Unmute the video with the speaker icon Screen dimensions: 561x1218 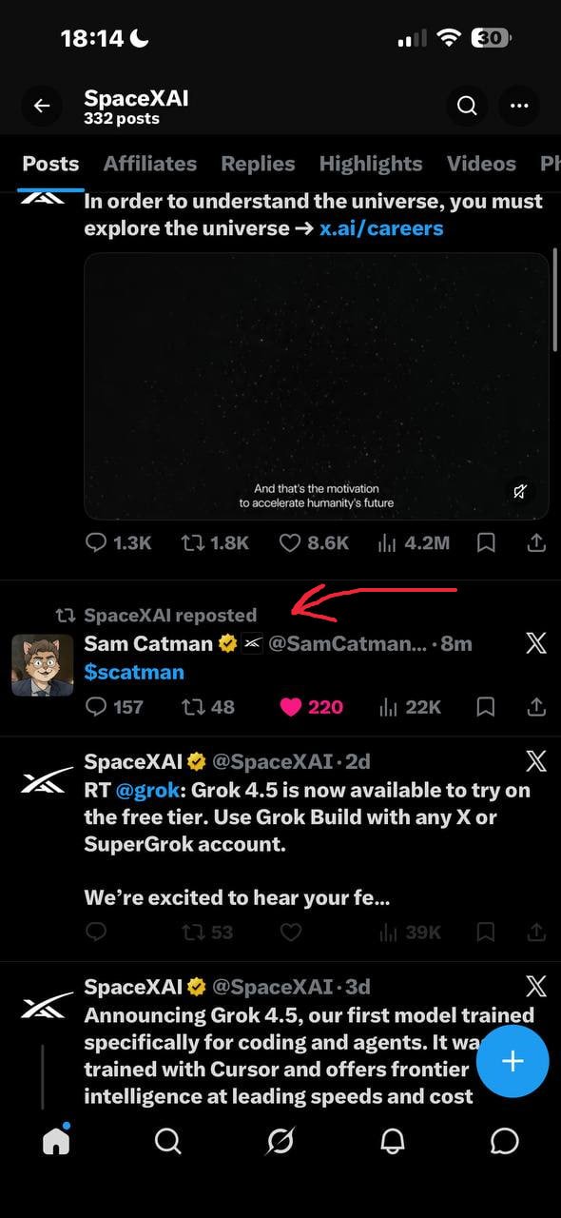[x=520, y=492]
